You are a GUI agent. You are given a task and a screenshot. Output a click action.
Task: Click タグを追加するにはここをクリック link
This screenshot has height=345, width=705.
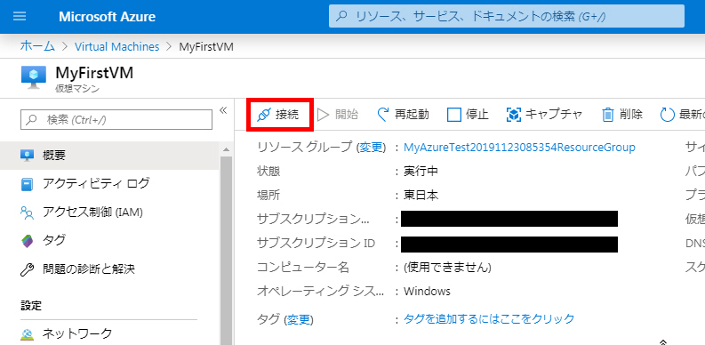click(x=489, y=319)
